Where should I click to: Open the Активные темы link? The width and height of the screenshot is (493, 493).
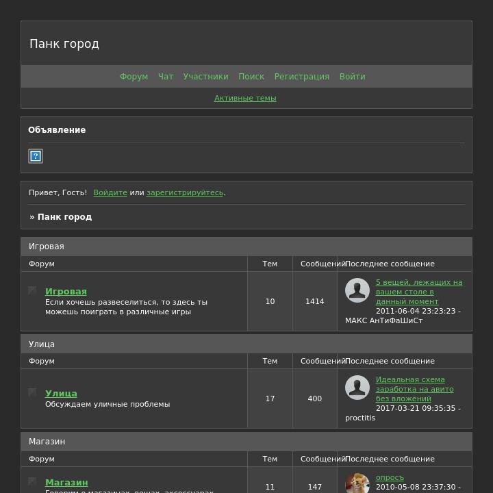click(x=245, y=98)
